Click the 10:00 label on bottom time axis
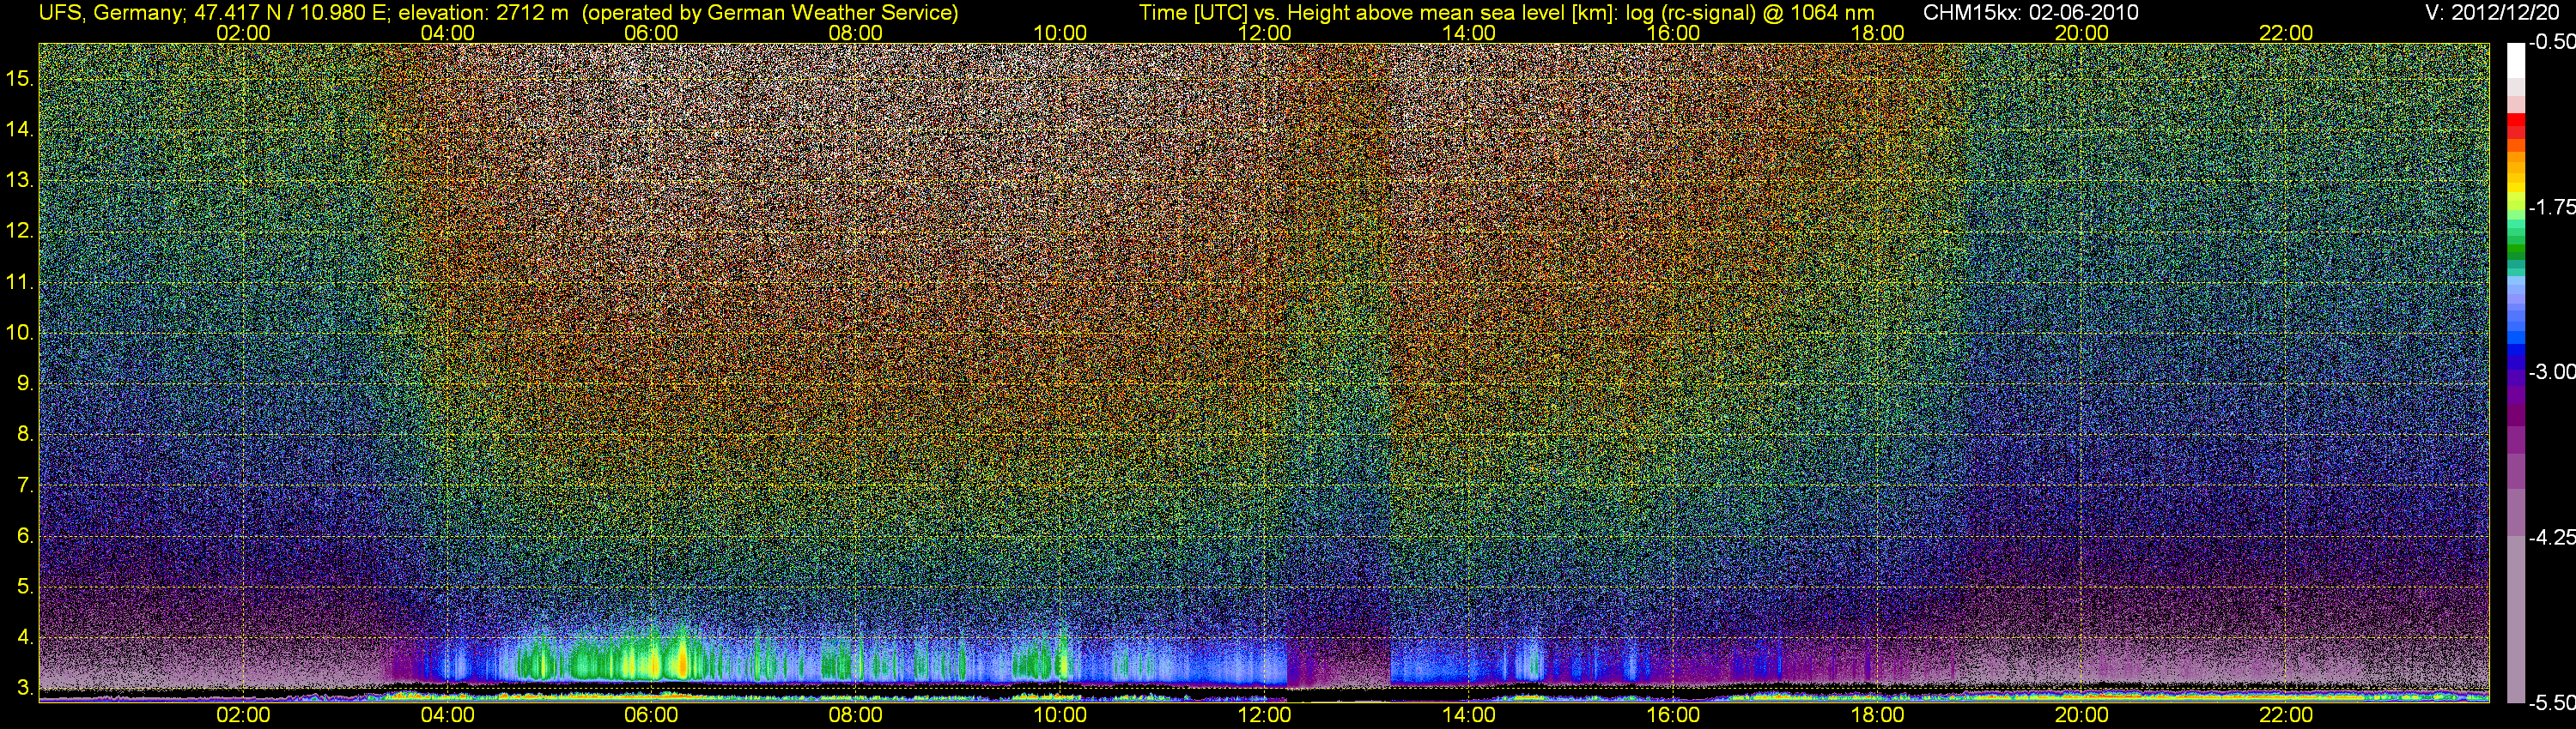Image resolution: width=2576 pixels, height=729 pixels. click(1060, 715)
